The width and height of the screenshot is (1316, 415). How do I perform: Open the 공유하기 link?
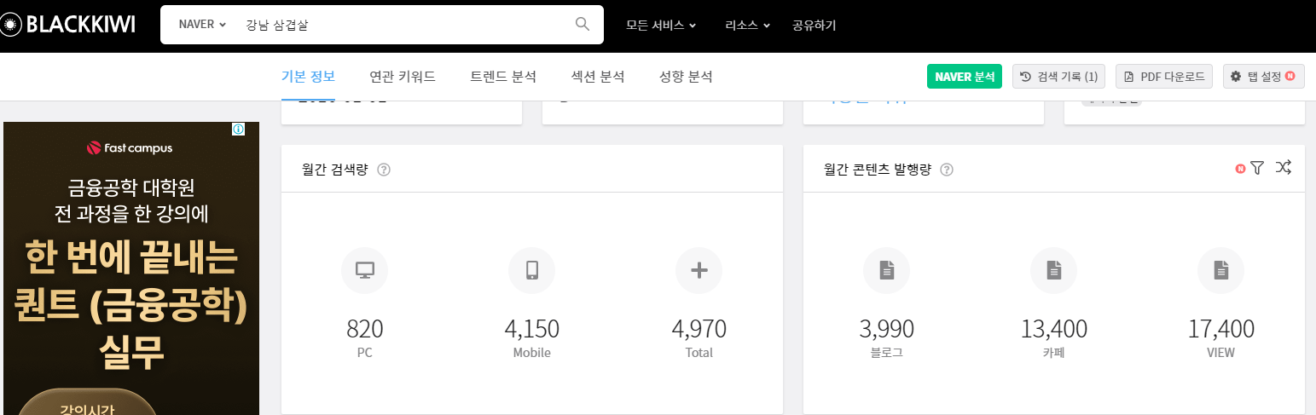[814, 25]
